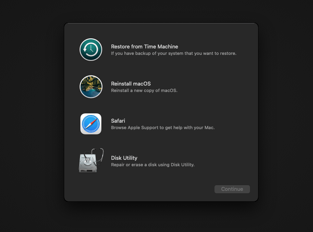Select the "Reinstall macOS" title

click(x=131, y=84)
